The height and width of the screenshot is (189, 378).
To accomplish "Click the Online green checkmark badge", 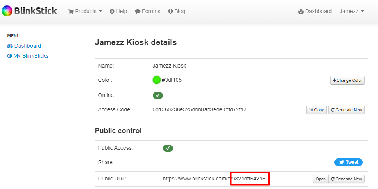I will [x=158, y=95].
